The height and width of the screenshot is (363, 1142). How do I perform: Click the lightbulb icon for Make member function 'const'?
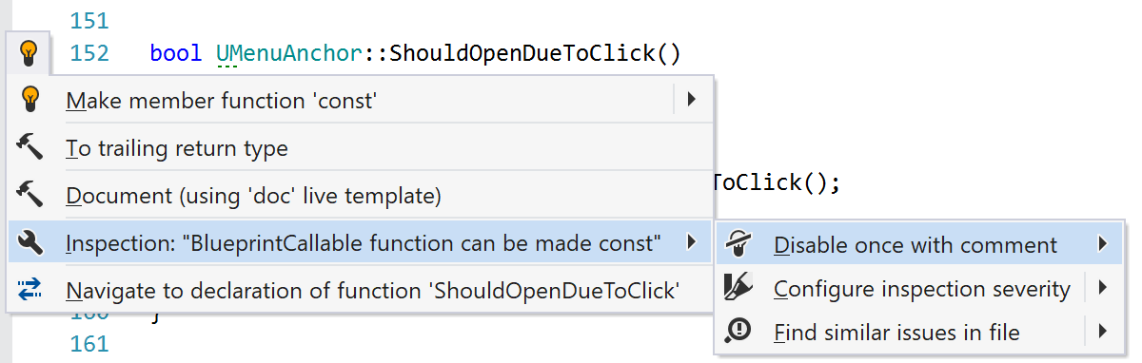[30, 99]
